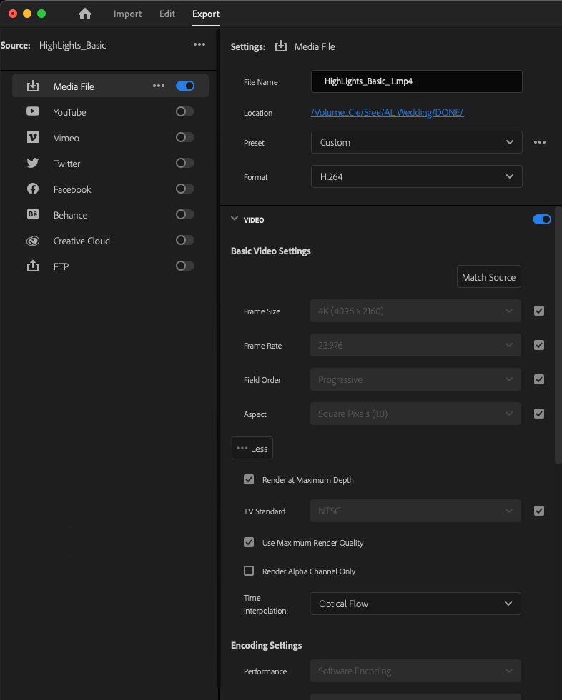Image resolution: width=562 pixels, height=700 pixels.
Task: Uncheck Aspect match source checkbox
Action: 539,414
